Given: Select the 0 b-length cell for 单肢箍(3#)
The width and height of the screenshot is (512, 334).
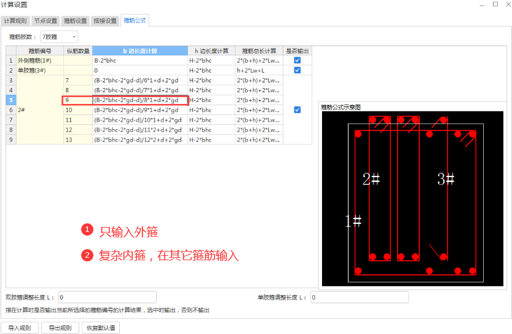Looking at the screenshot, I should 140,70.
